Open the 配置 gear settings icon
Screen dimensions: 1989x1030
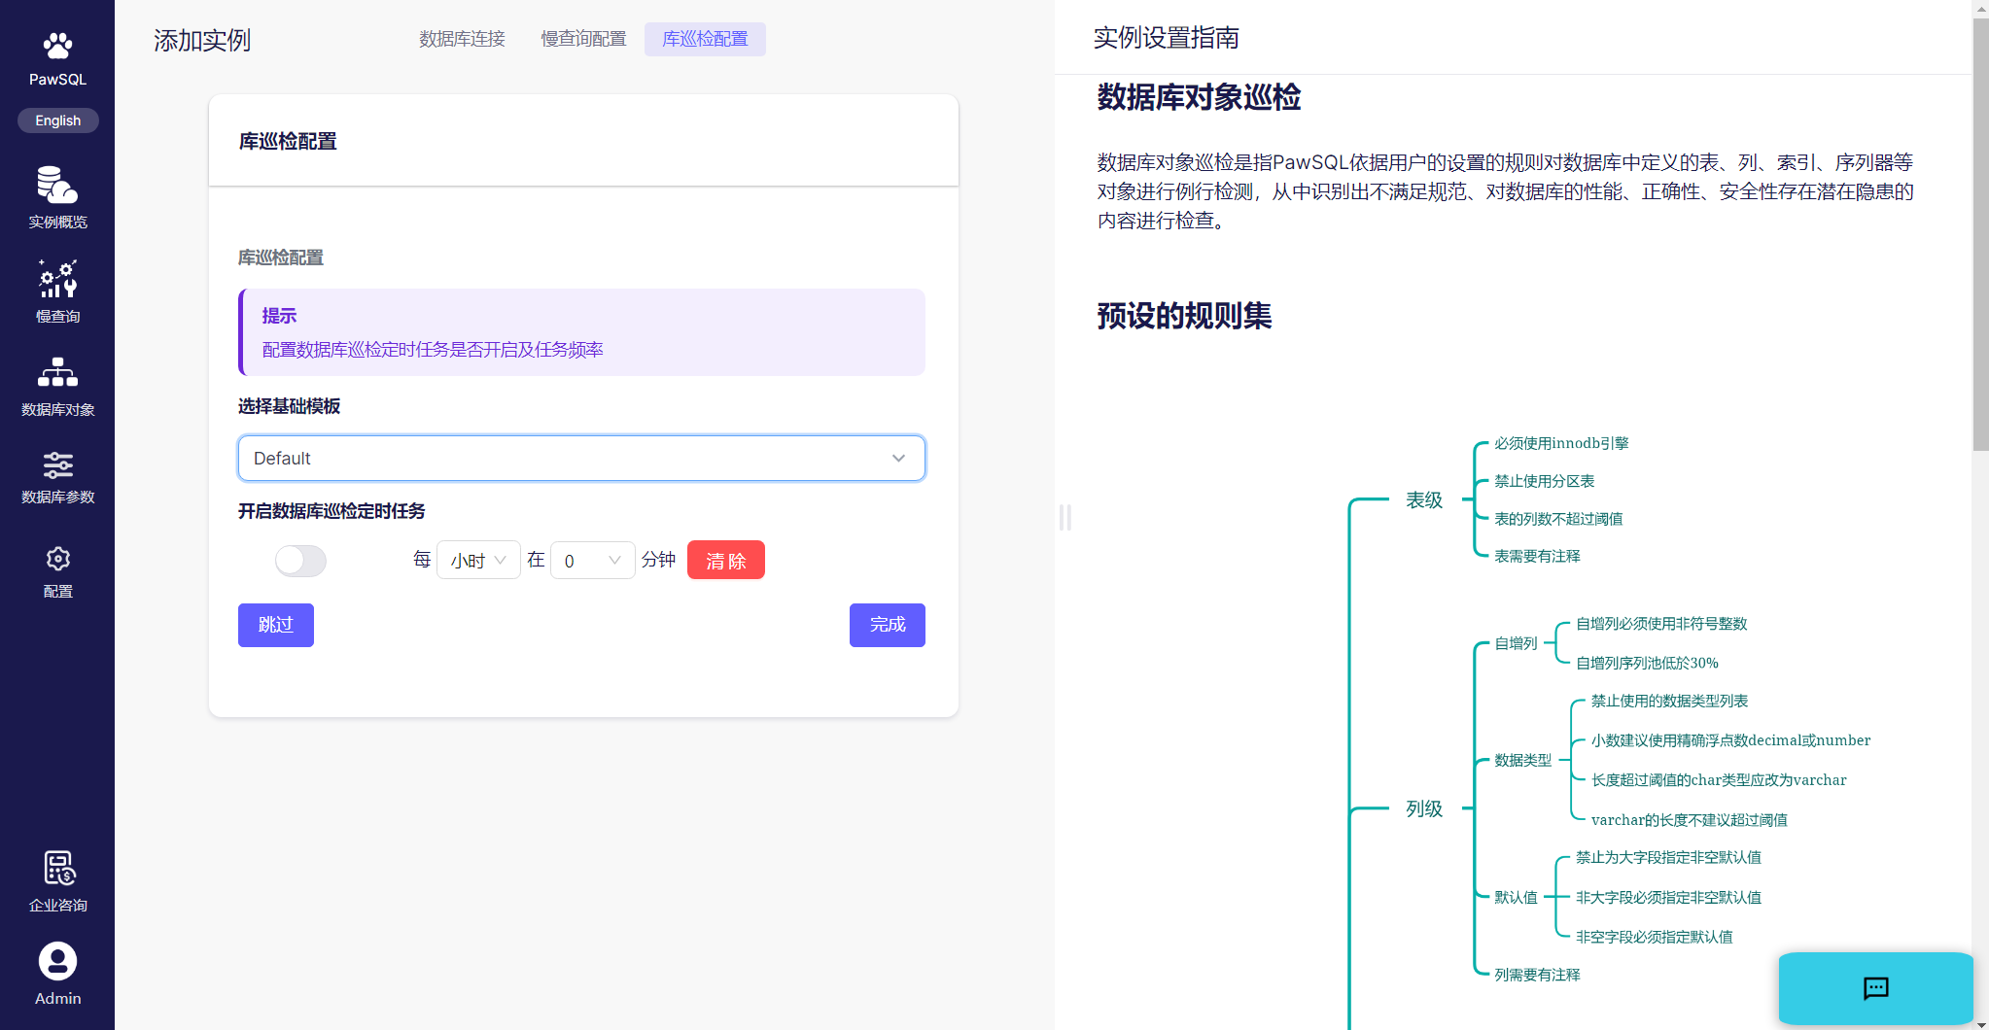pyautogui.click(x=57, y=559)
